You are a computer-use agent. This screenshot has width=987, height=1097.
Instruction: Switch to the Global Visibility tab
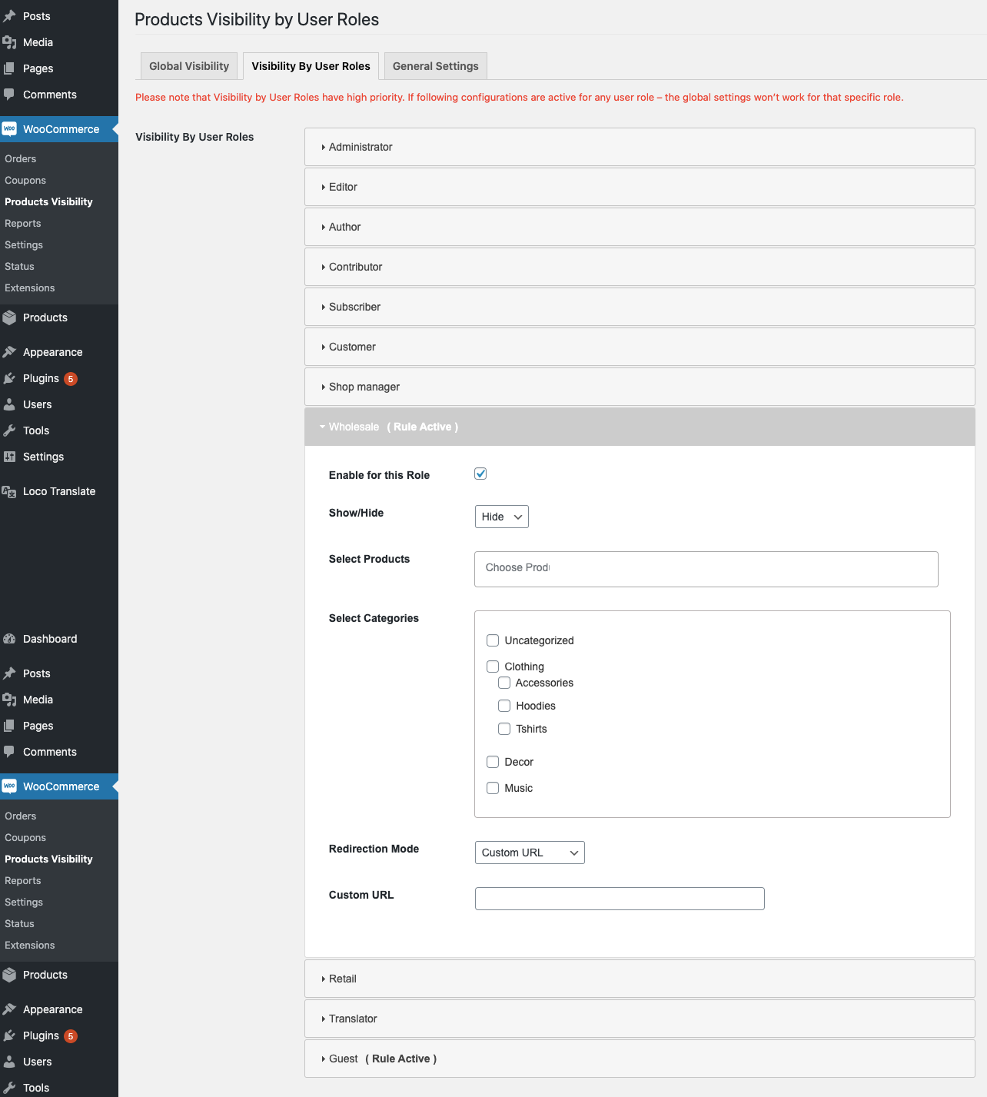pyautogui.click(x=188, y=66)
